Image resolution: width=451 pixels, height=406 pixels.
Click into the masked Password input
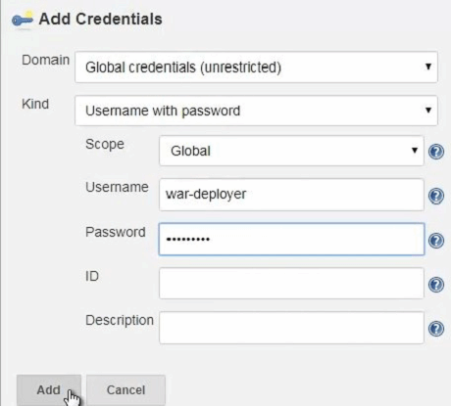point(291,239)
